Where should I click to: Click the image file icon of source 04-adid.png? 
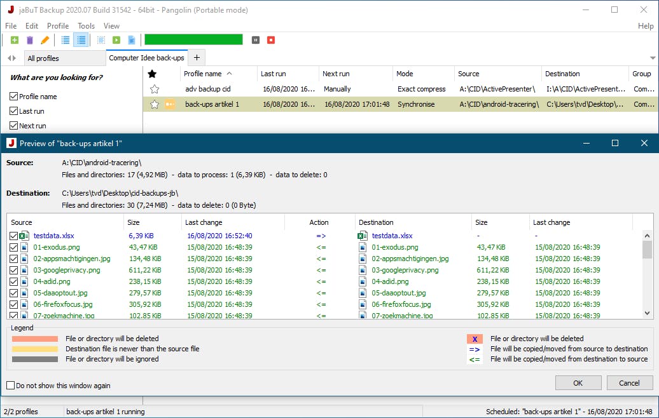click(24, 281)
